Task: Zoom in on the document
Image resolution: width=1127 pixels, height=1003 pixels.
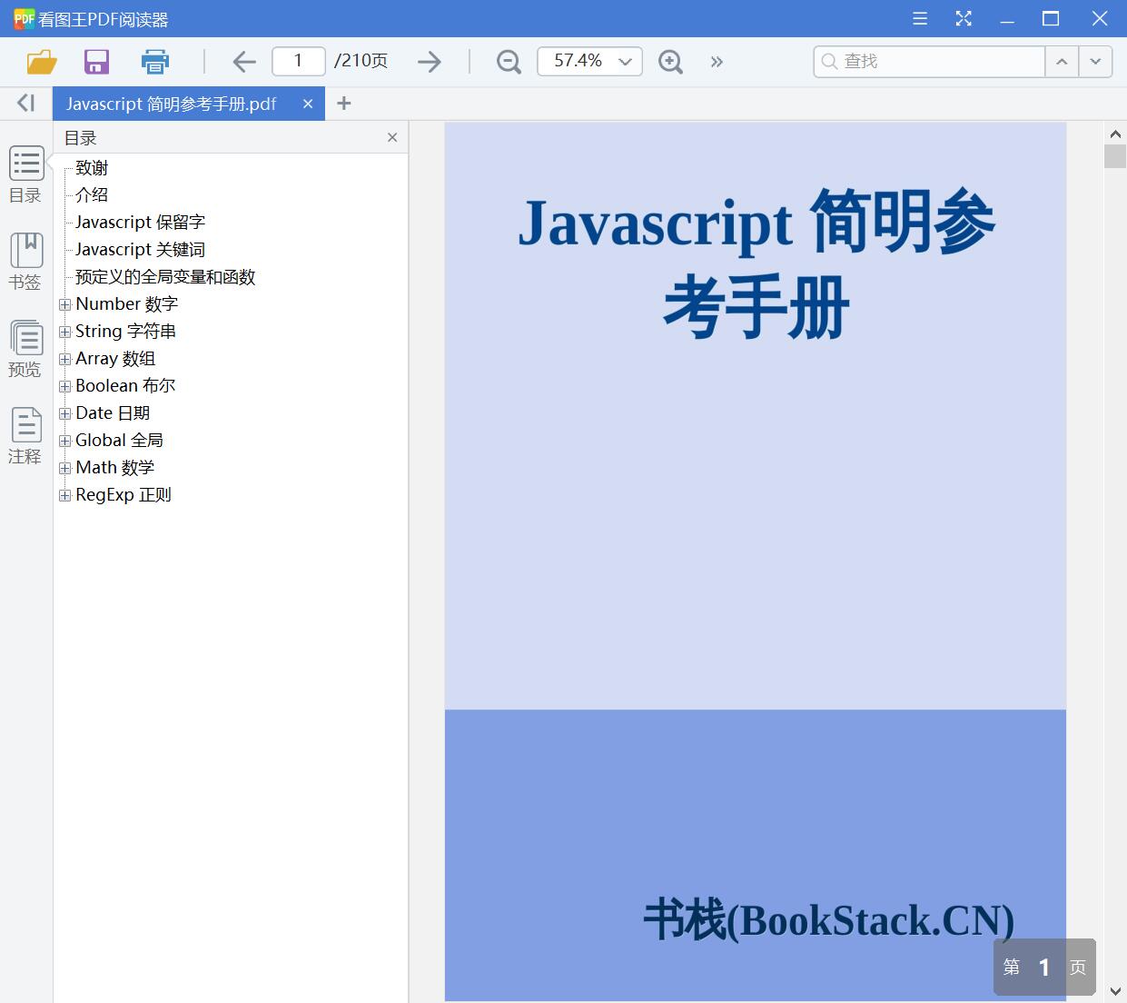Action: coord(670,61)
